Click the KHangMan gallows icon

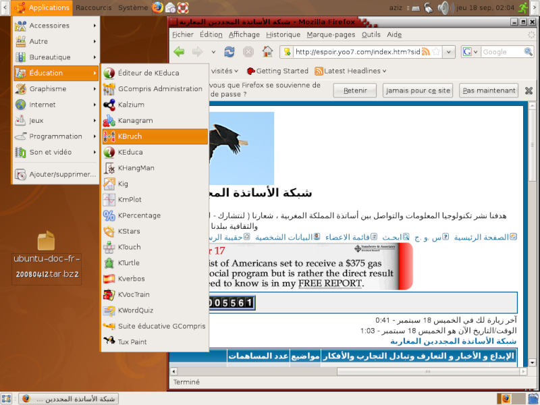[109, 168]
